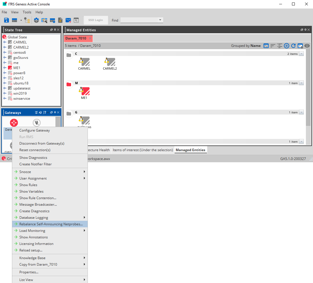Screen dimensions: 313x283
Task: Refresh the Managed Entities view
Action: click(293, 46)
